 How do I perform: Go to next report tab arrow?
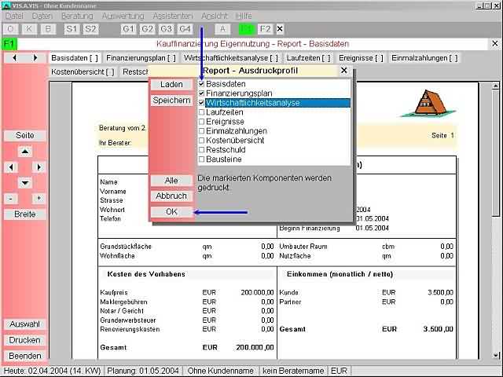click(35, 58)
